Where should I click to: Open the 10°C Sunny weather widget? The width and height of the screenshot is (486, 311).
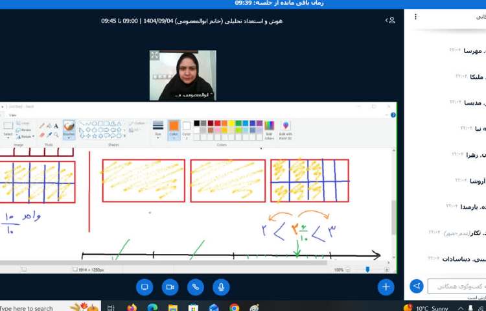[426, 308]
